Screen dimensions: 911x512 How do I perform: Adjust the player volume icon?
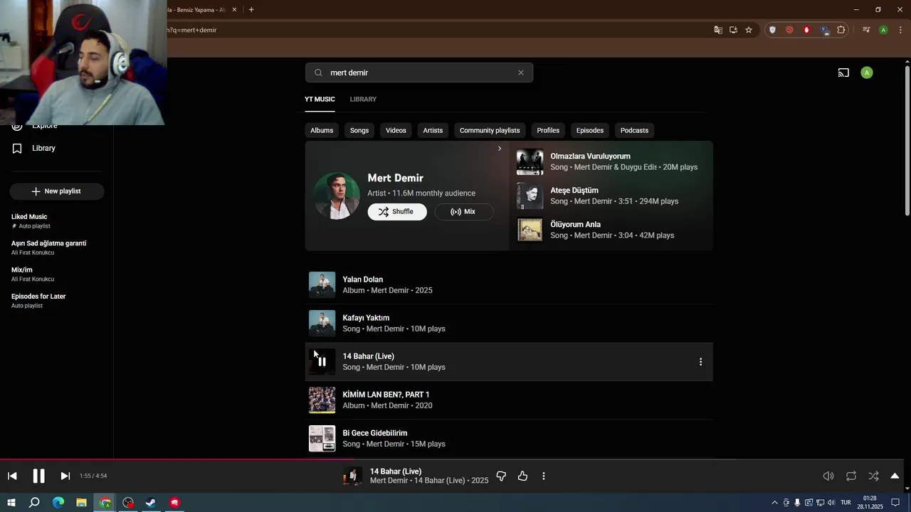[828, 476]
